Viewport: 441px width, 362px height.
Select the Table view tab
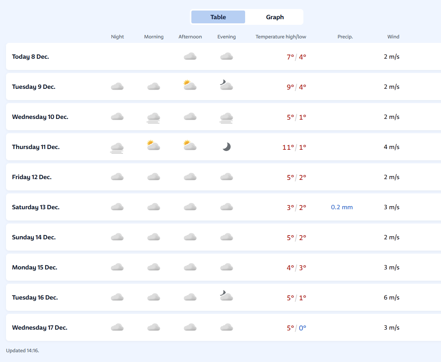(x=218, y=17)
